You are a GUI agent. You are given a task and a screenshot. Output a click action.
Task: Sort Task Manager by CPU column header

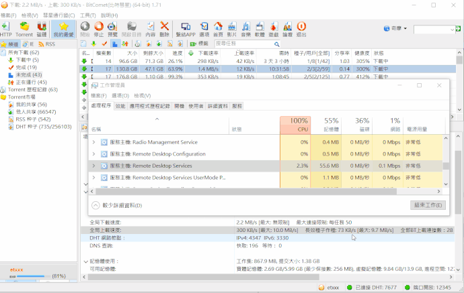pos(295,125)
